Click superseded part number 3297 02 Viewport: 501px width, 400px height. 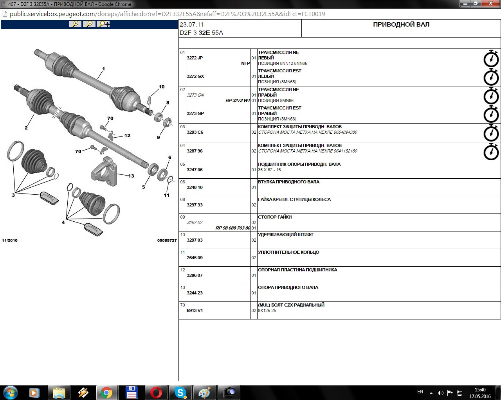click(x=195, y=222)
